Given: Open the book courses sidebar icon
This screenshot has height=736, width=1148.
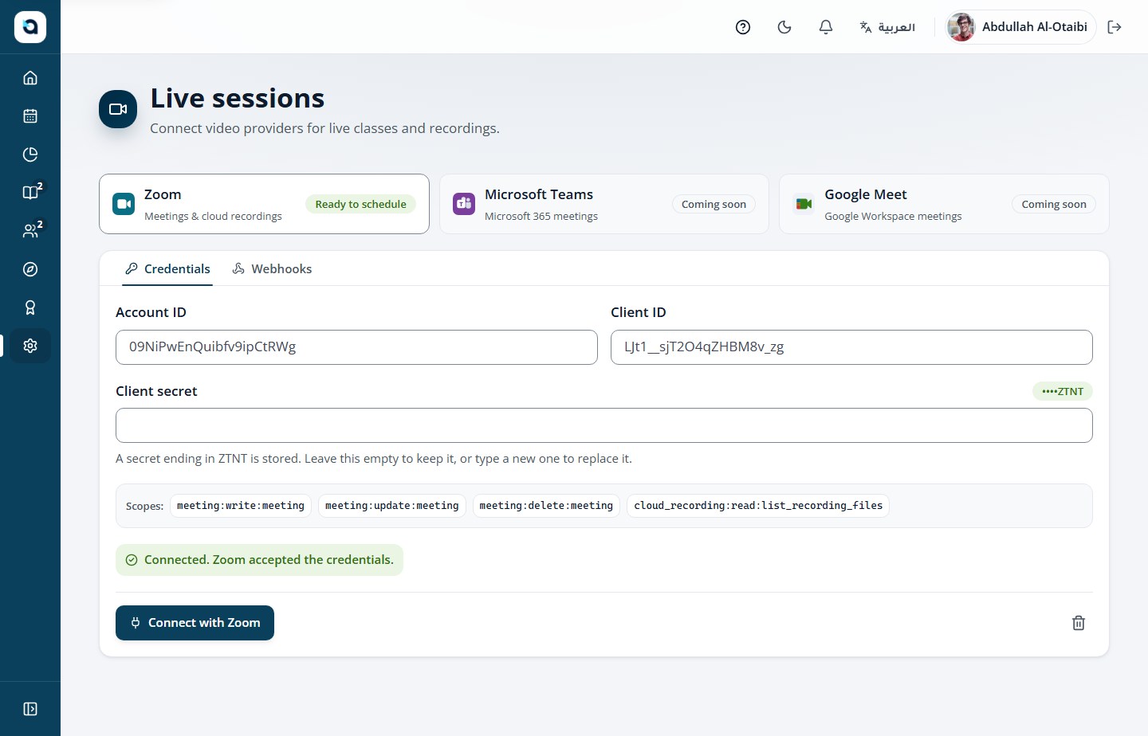Looking at the screenshot, I should click(x=30, y=193).
